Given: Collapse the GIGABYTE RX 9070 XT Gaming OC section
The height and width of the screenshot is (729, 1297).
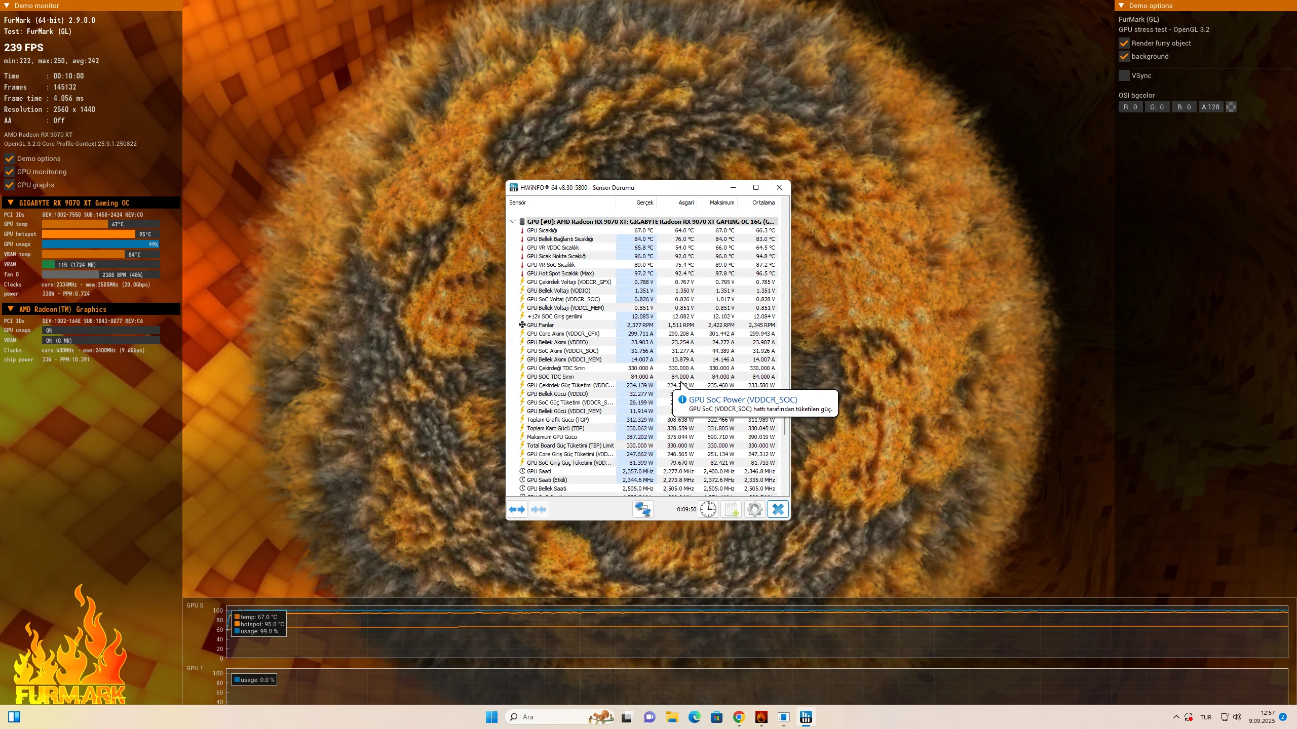Looking at the screenshot, I should click(11, 203).
